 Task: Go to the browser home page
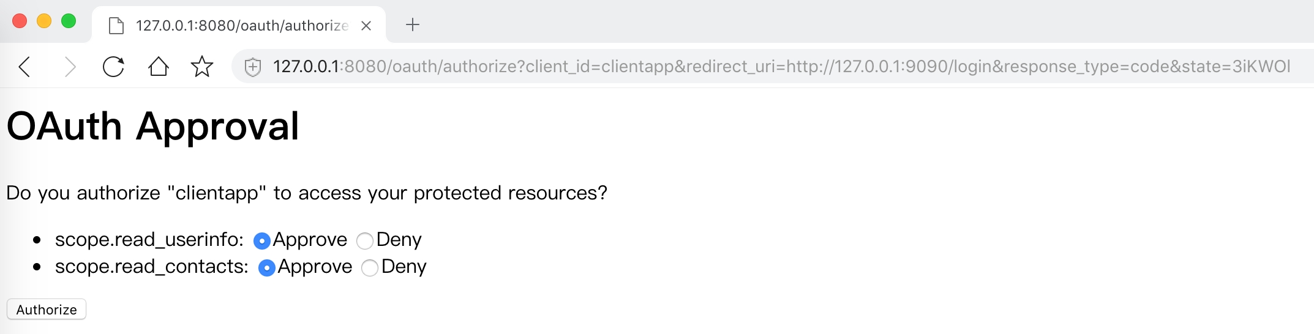(158, 67)
